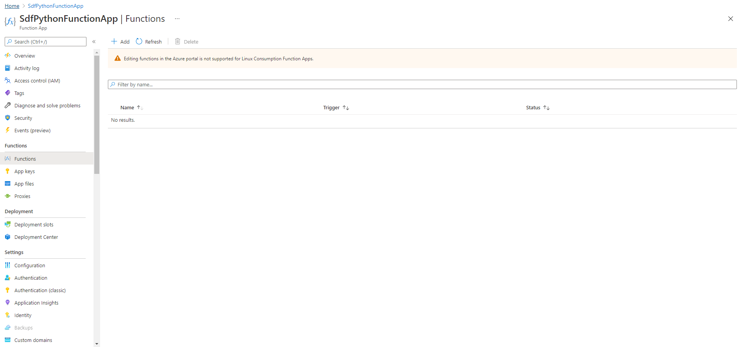Viewport: 740px width, 347px height.
Task: Click the Activity log icon
Action: coord(7,68)
